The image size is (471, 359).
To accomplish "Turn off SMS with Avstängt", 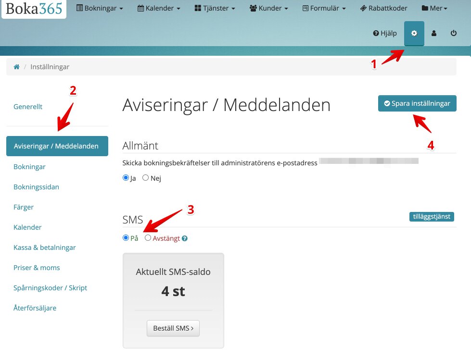I will coord(148,237).
